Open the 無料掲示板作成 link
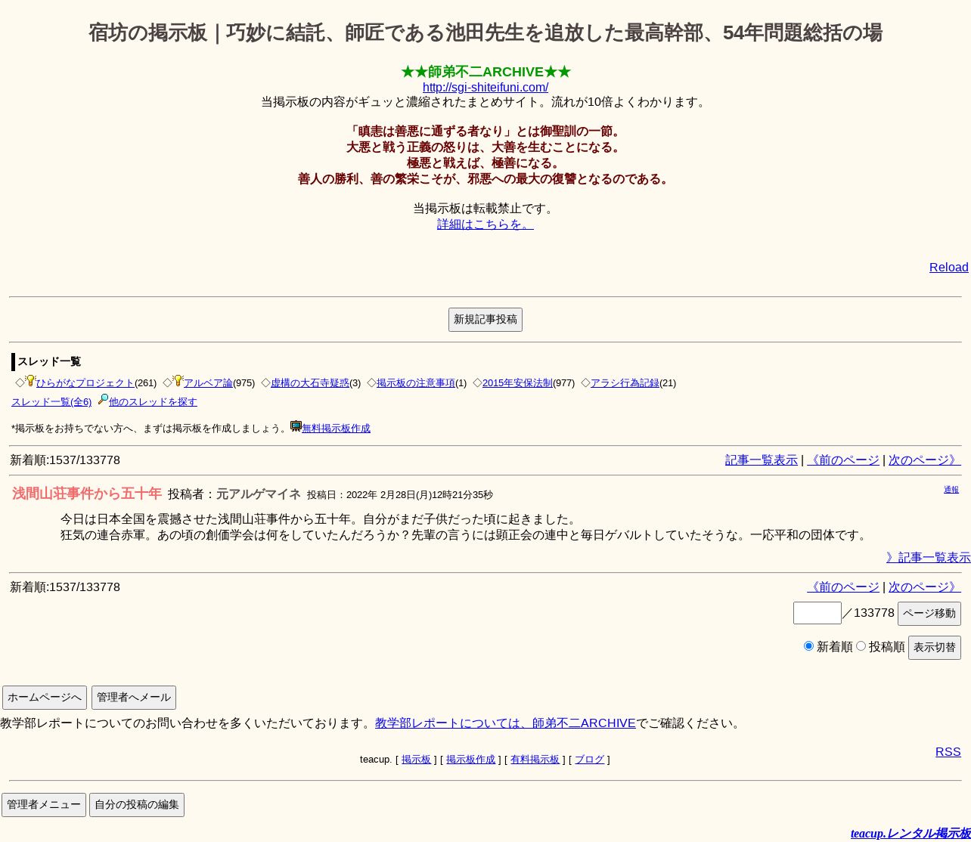This screenshot has height=842, width=971. click(x=336, y=429)
